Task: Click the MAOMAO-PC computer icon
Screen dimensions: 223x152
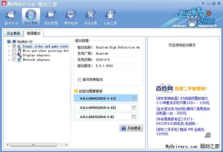Action: [14, 42]
